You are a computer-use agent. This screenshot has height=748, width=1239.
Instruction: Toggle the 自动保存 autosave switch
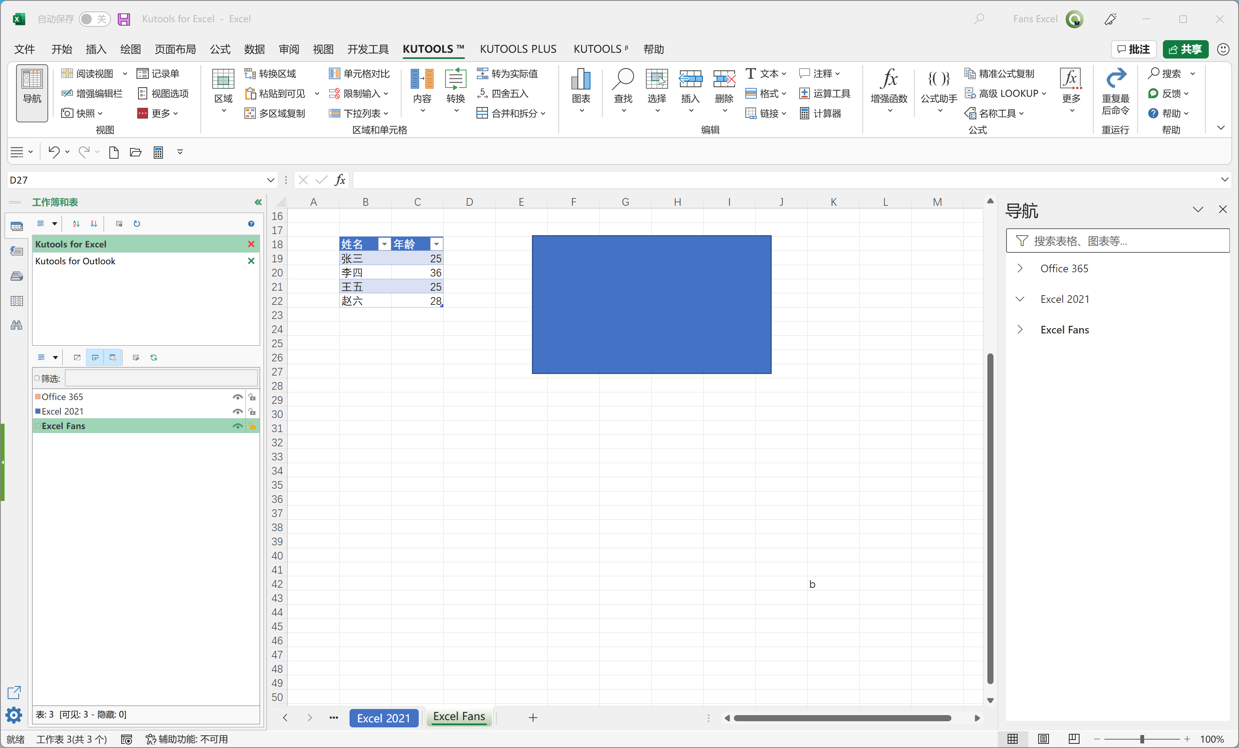pyautogui.click(x=94, y=19)
